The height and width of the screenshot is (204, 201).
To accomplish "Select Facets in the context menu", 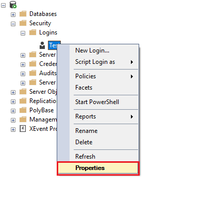I will 98,88.
